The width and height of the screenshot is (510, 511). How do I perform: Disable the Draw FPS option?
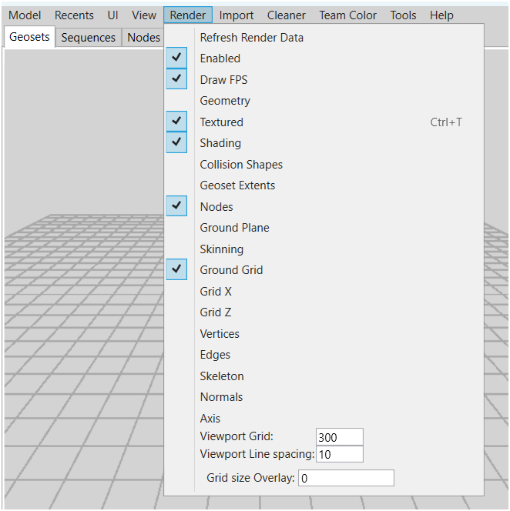(x=324, y=79)
